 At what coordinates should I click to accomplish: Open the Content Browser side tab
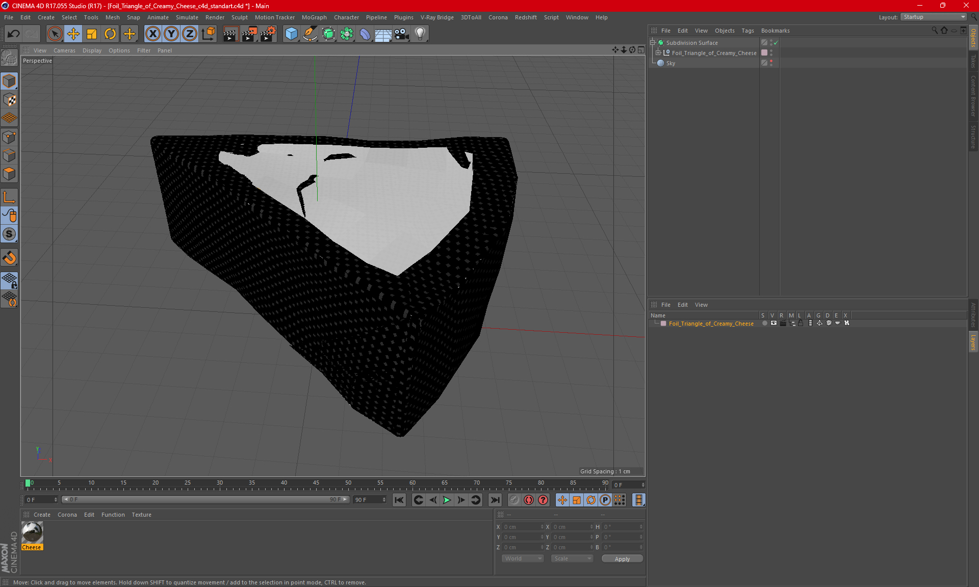point(973,96)
